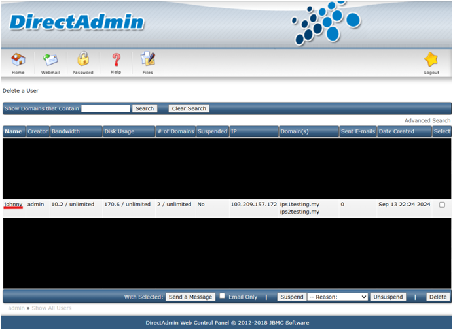Click the Password padlock icon
This screenshot has width=453, height=330.
[82, 60]
